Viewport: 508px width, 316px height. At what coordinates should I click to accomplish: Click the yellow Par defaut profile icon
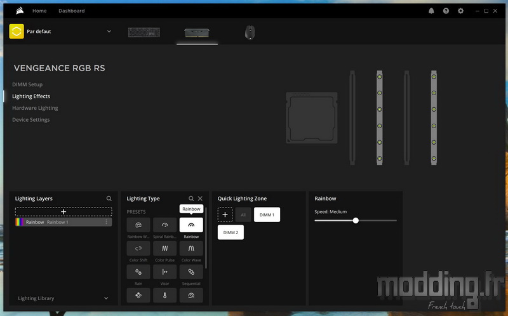pos(17,31)
